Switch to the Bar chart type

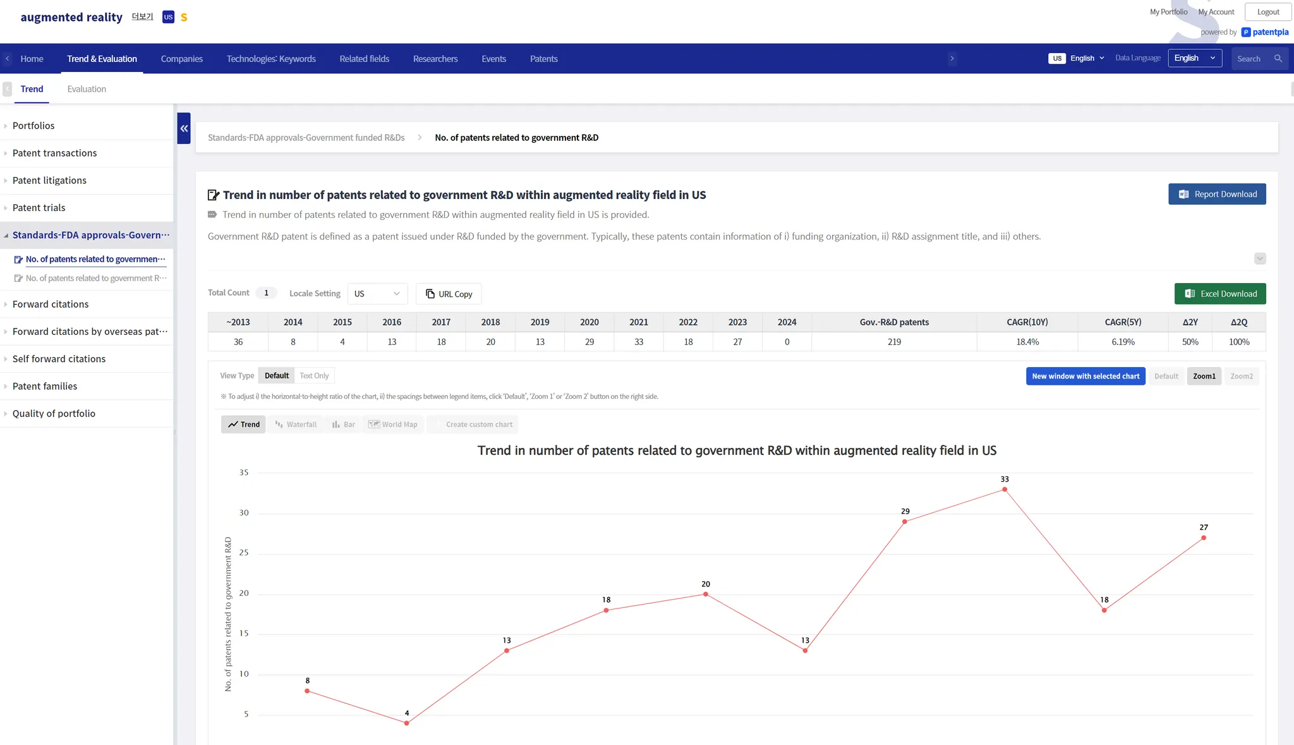[x=343, y=425]
